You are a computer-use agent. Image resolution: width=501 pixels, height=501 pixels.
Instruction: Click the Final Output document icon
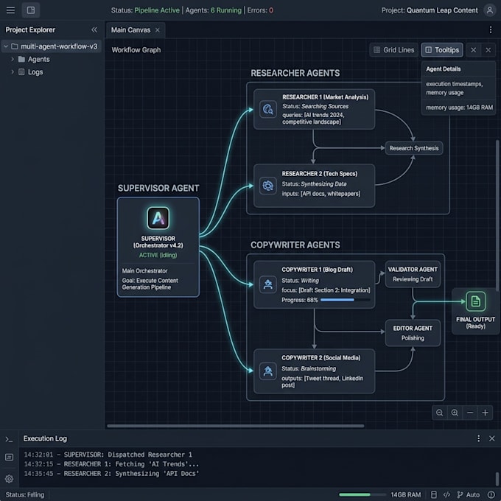point(475,301)
